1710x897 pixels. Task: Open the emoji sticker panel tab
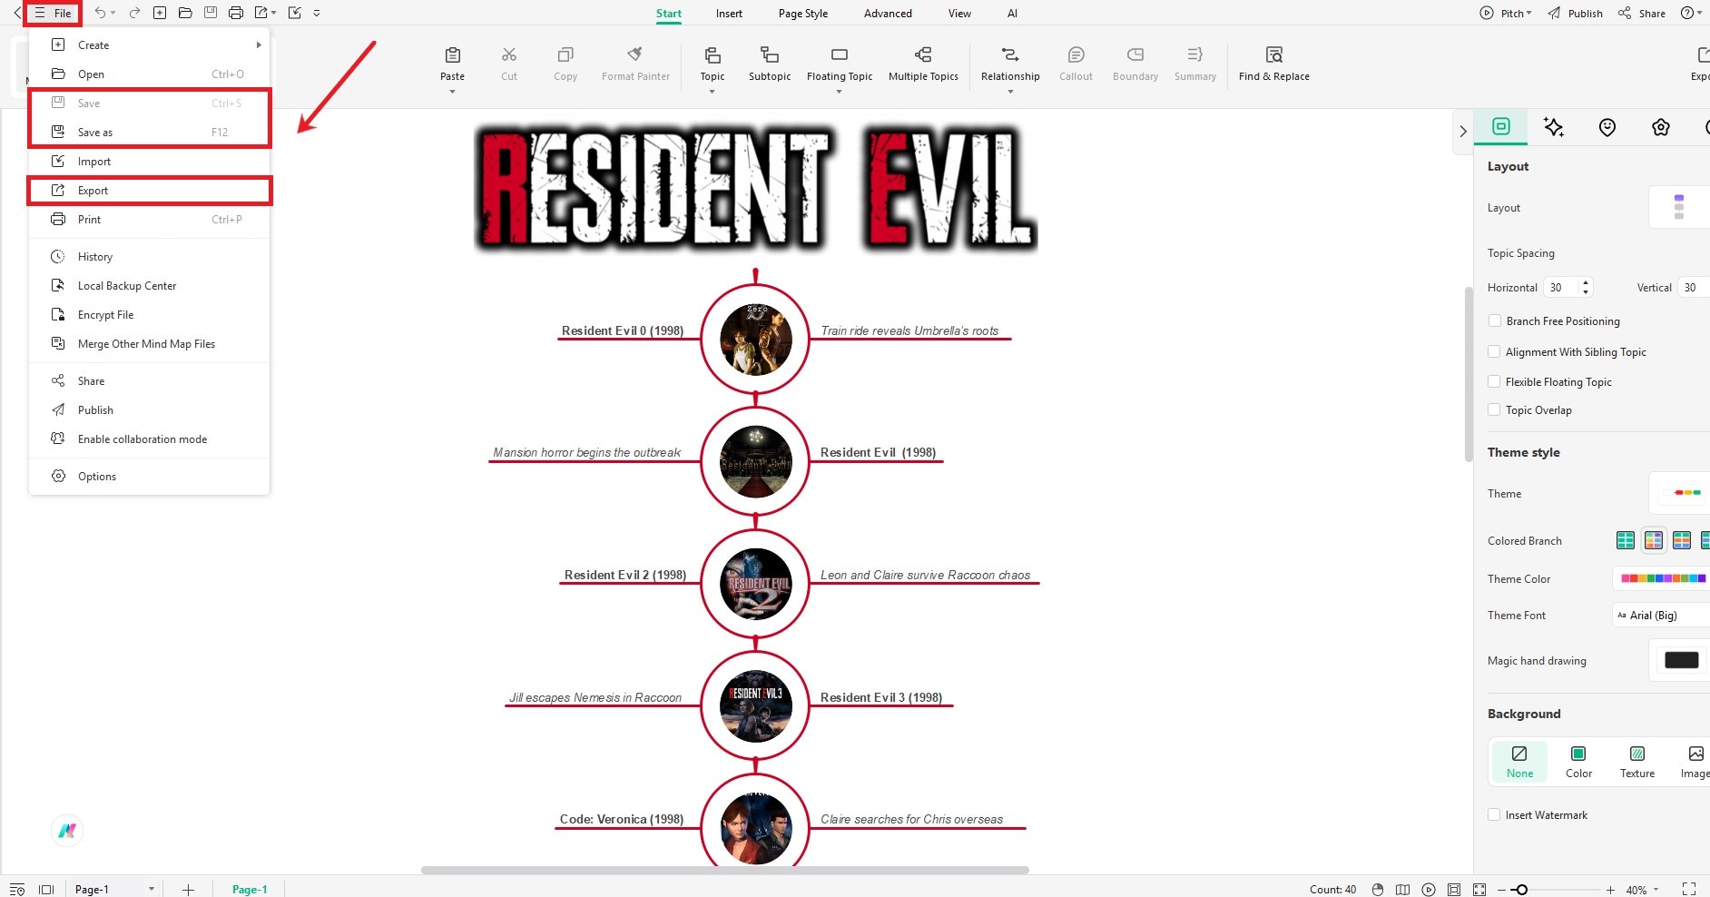pyautogui.click(x=1607, y=127)
